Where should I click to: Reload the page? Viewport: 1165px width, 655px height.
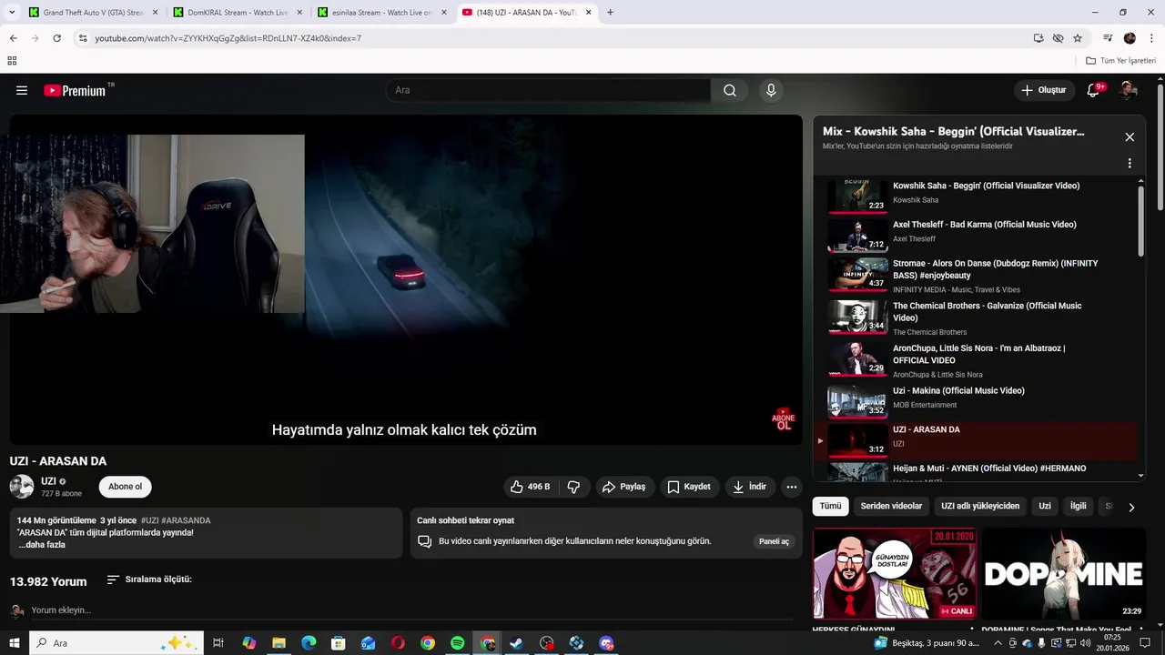(x=56, y=38)
